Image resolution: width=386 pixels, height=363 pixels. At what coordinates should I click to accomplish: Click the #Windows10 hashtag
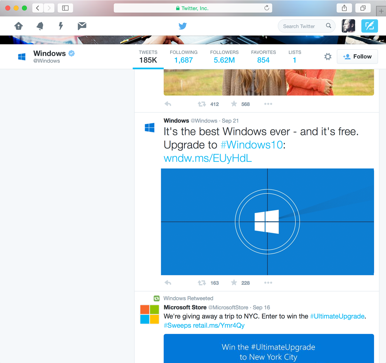252,145
